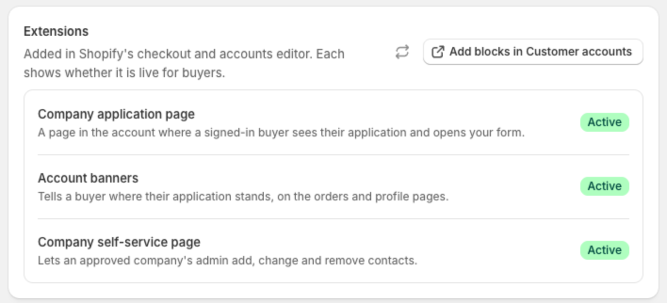Select the Account banners title
This screenshot has width=667, height=303.
click(88, 178)
